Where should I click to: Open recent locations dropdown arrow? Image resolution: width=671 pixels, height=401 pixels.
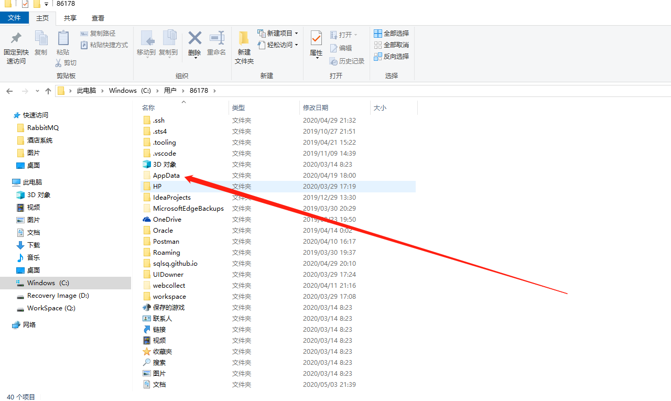[37, 91]
